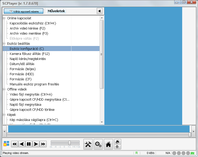Screen dimensions: 198x157
Task: Select Dátum/idő állítás
Action: [x=22, y=64]
